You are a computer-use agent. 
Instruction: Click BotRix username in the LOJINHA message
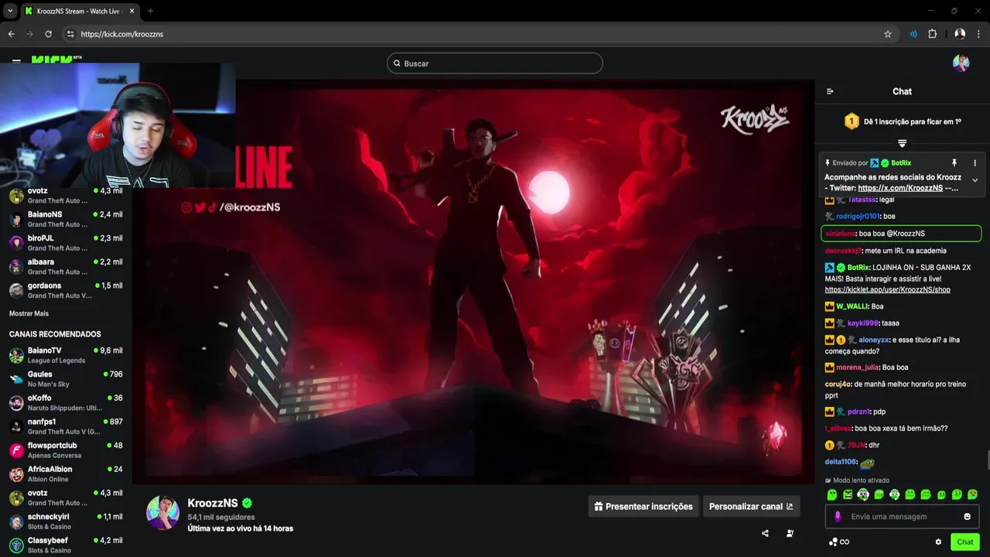pos(858,268)
